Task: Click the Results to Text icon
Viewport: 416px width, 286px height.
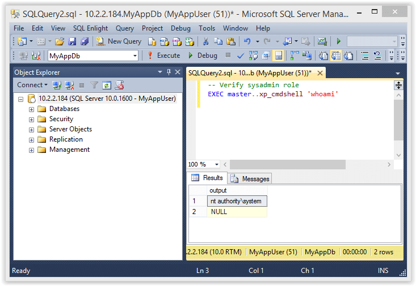Action: 323,56
